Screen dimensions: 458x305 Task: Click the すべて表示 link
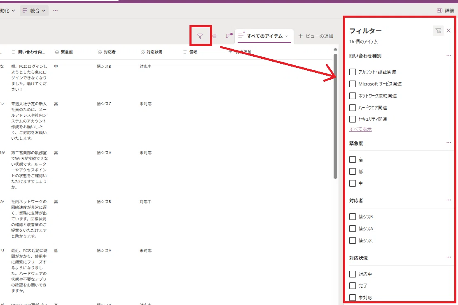click(360, 129)
